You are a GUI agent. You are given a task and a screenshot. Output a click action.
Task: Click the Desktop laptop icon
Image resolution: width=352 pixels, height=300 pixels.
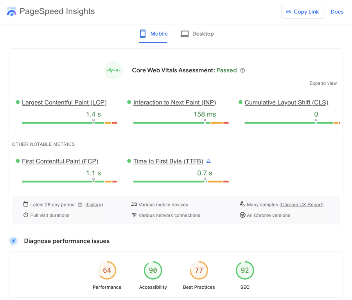tap(185, 34)
